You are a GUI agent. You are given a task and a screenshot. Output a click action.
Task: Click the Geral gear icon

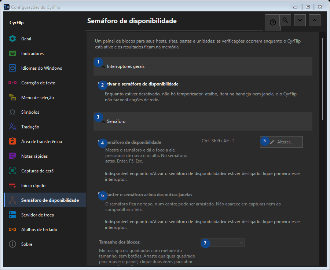[x=12, y=39]
